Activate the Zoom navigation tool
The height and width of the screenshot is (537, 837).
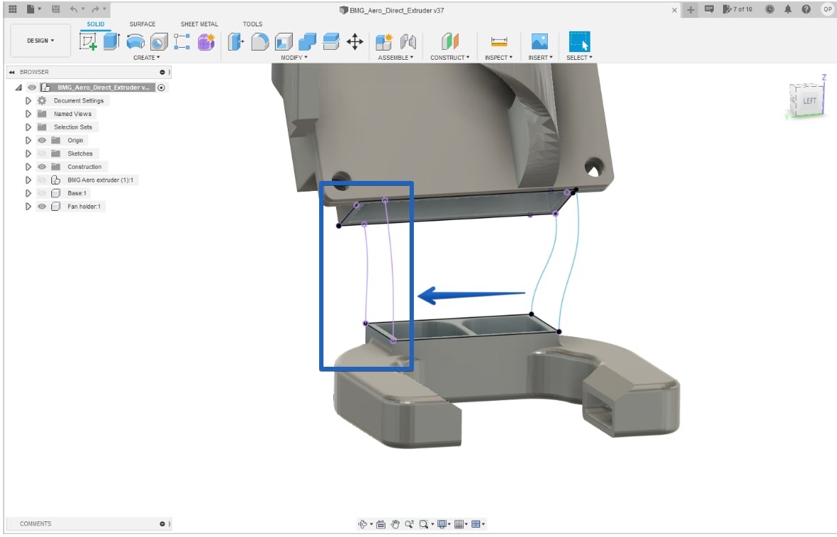pyautogui.click(x=410, y=524)
